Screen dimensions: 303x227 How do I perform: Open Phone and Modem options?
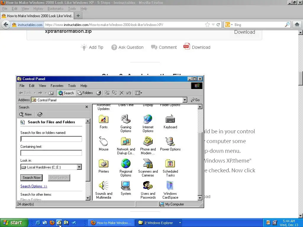point(148,146)
